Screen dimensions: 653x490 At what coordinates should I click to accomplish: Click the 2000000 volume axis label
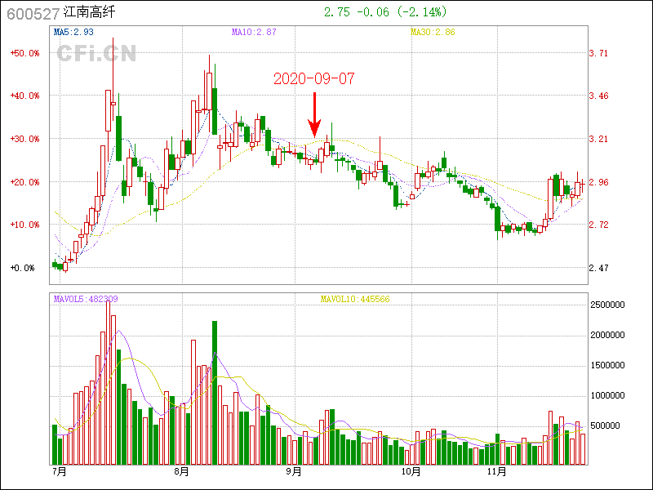pyautogui.click(x=607, y=335)
